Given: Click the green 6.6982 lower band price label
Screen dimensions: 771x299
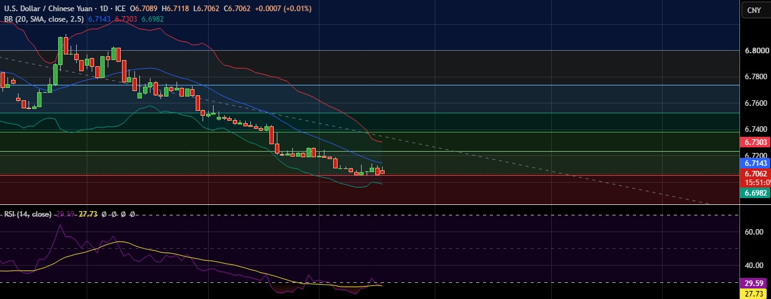Looking at the screenshot, I should pyautogui.click(x=755, y=193).
